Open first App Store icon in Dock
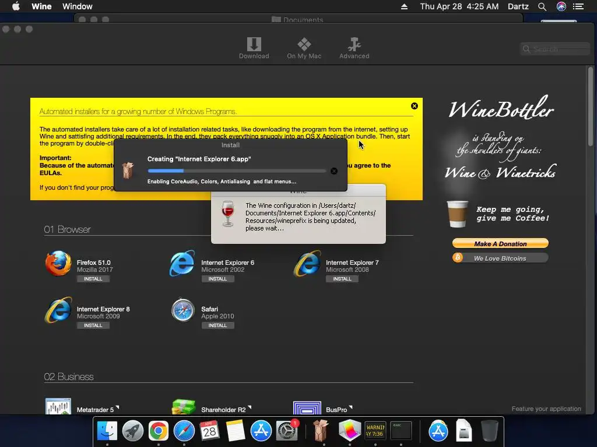 click(261, 431)
